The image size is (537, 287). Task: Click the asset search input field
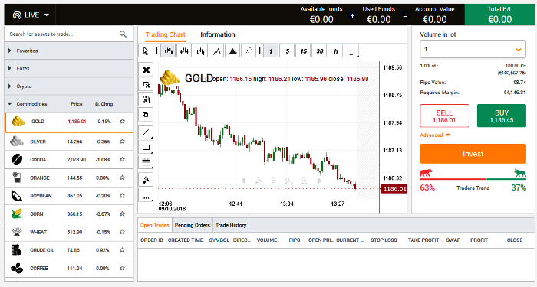[61, 34]
